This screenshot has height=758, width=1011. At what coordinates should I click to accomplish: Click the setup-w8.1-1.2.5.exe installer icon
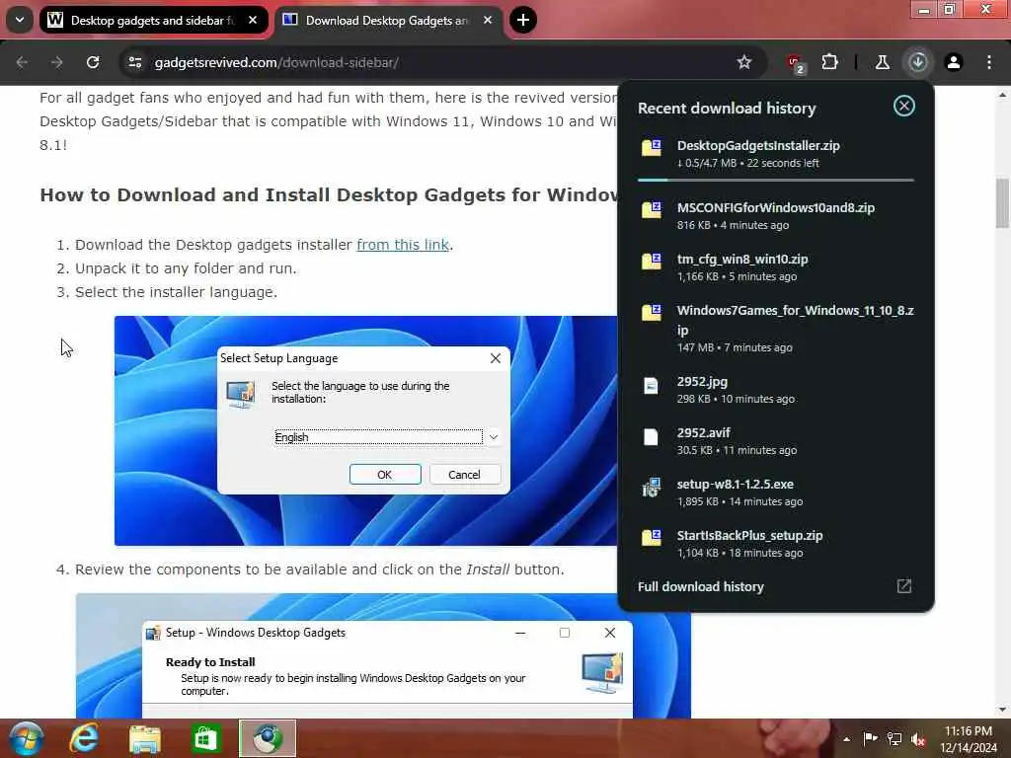652,488
